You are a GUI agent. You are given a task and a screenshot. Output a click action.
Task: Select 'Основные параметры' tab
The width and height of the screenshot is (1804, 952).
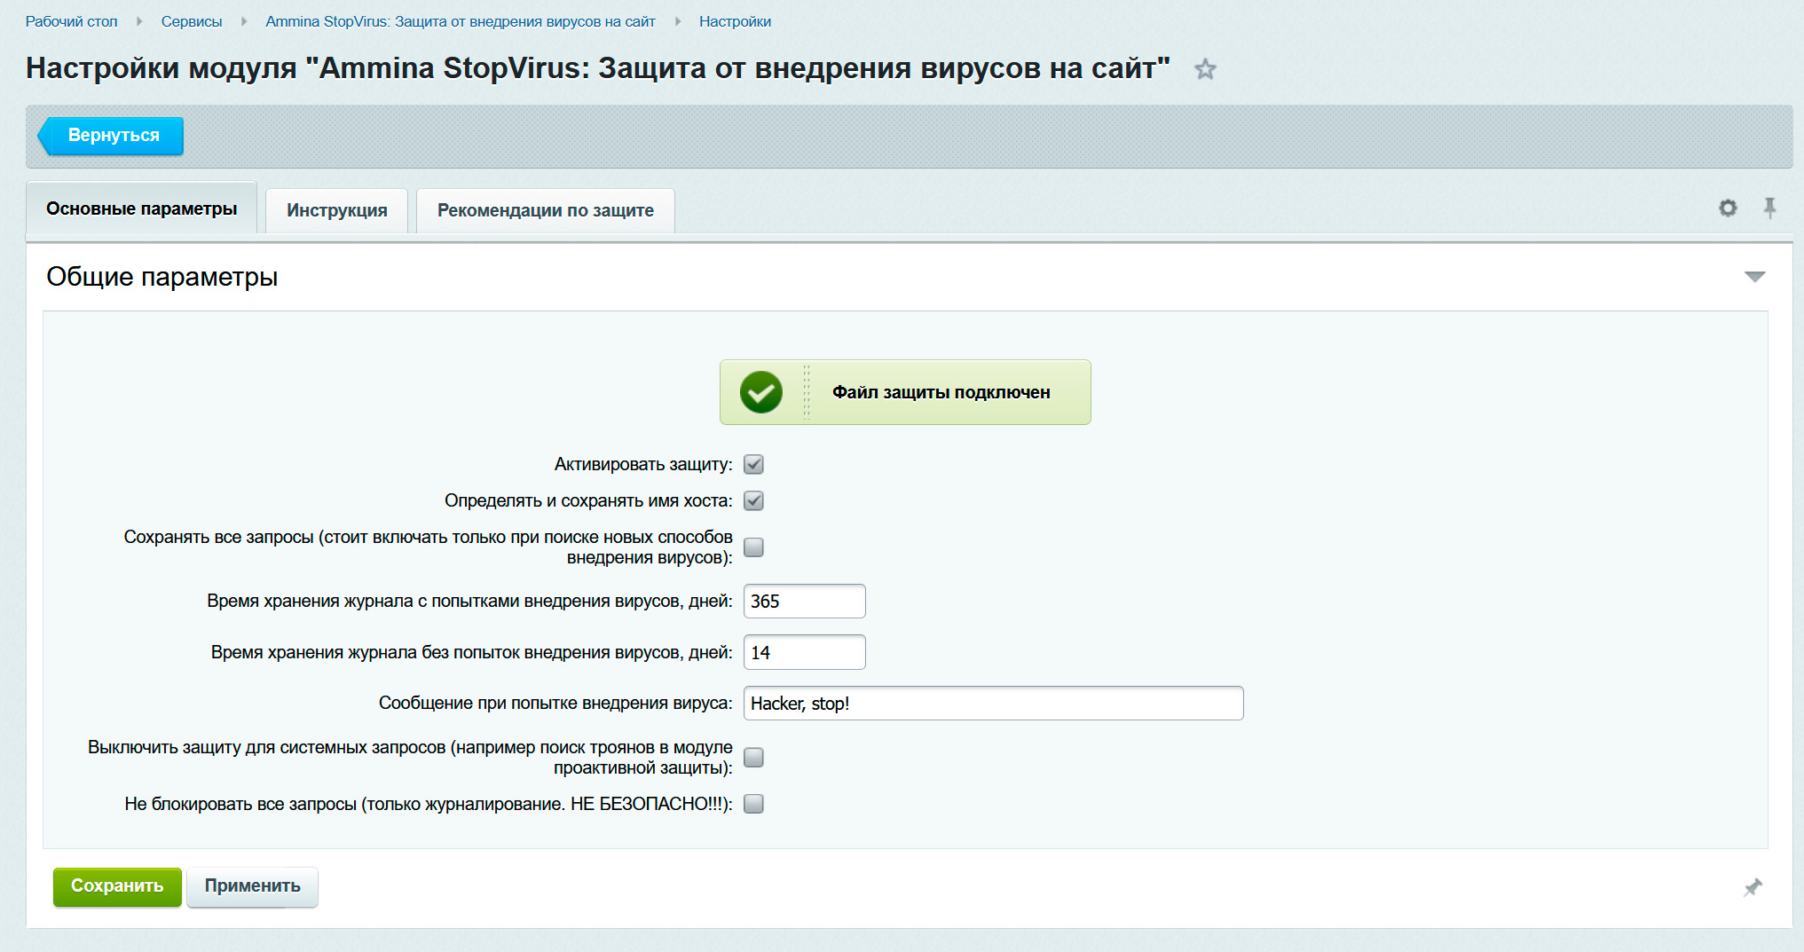click(x=141, y=208)
